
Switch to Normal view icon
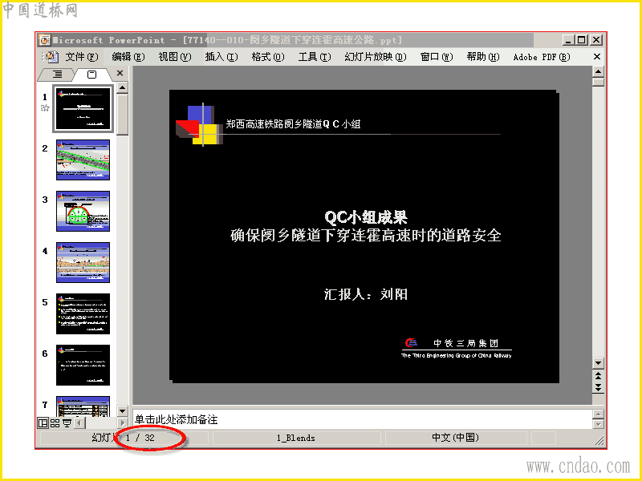[x=43, y=423]
